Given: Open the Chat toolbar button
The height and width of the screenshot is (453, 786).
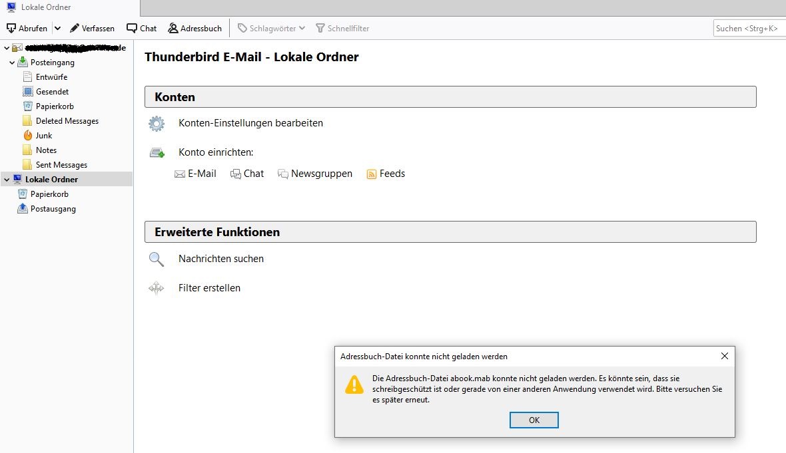Looking at the screenshot, I should point(142,29).
